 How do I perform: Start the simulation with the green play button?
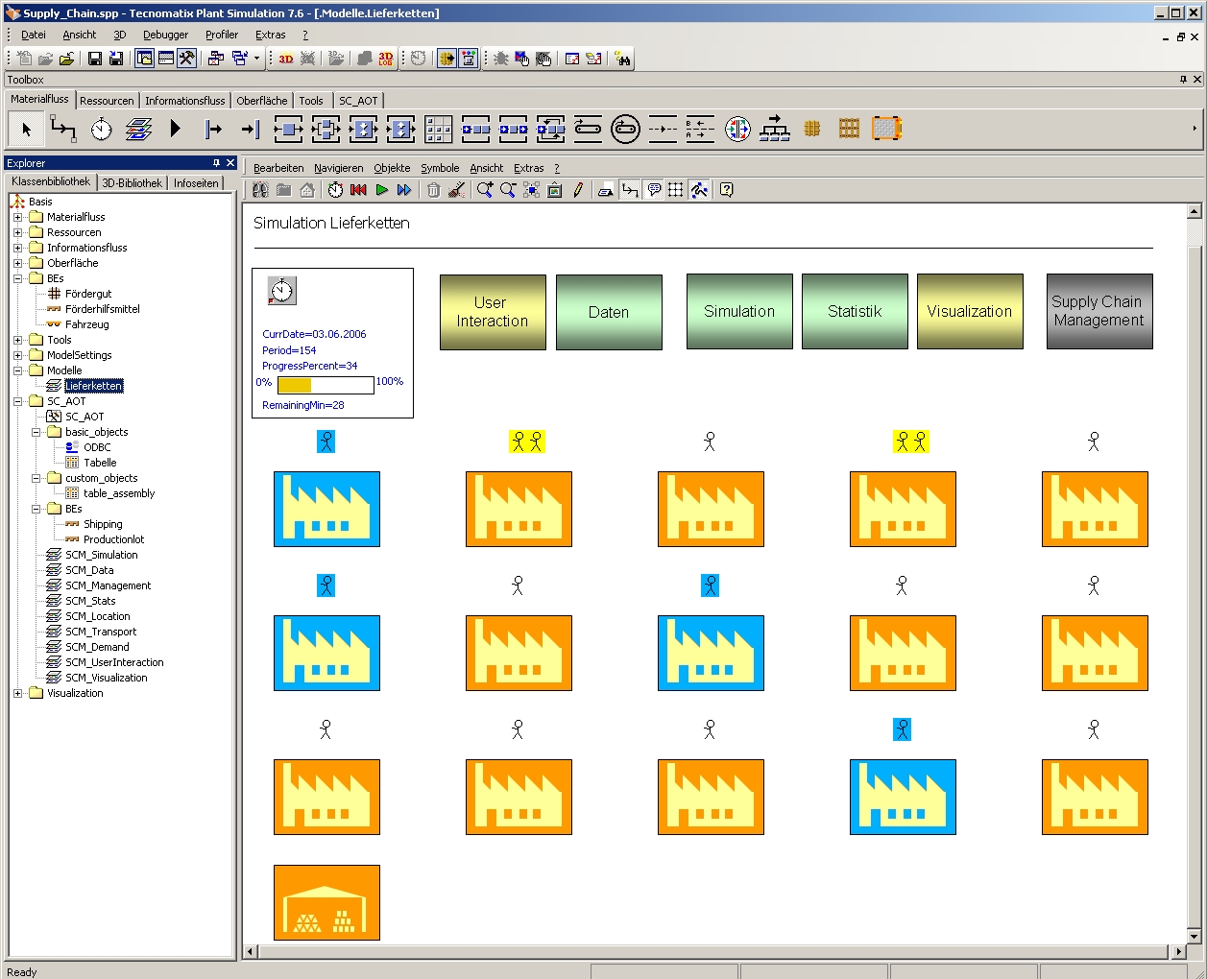click(x=381, y=190)
